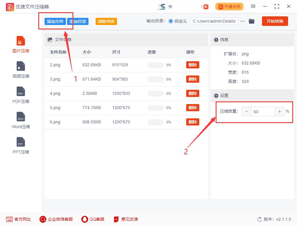
Task: Expand the output path options with ellipsis
Action: [x=243, y=21]
